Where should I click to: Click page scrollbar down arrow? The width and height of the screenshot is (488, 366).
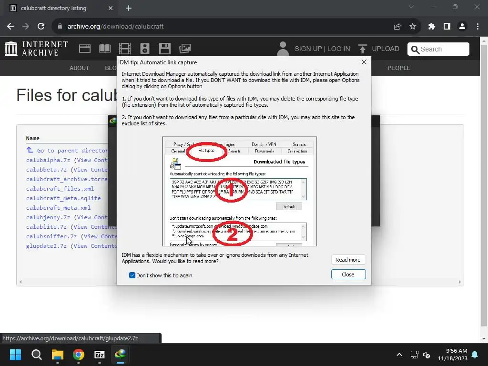coord(484,339)
